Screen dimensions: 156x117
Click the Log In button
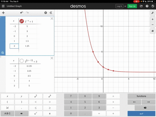tap(119, 6)
